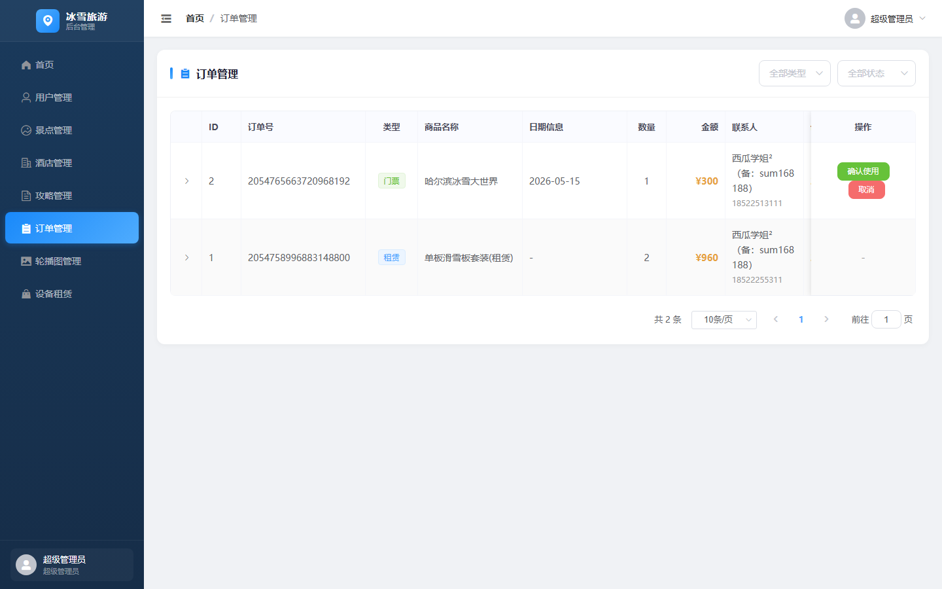Open 设备租赁 in the sidebar
The height and width of the screenshot is (589, 942).
(x=72, y=294)
